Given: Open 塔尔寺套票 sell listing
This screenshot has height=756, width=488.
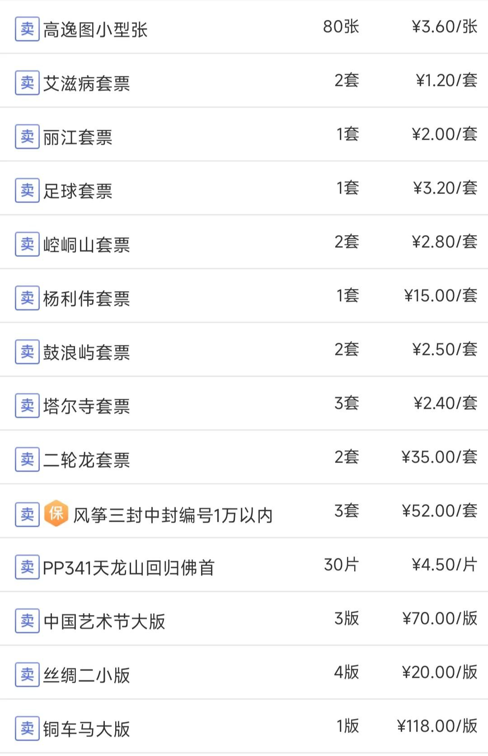Looking at the screenshot, I should 86,406.
